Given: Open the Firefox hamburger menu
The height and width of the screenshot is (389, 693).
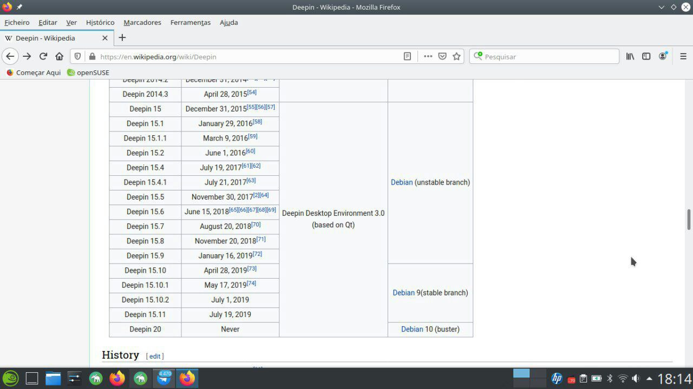Looking at the screenshot, I should coord(683,56).
